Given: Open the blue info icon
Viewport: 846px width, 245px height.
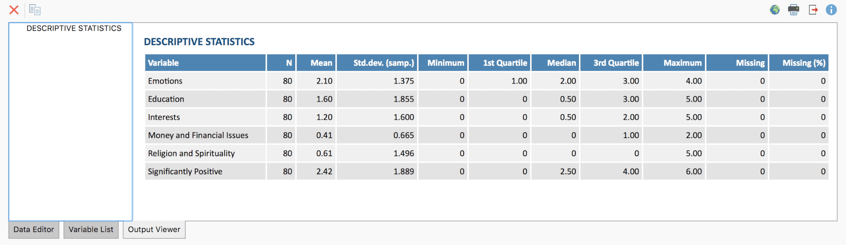Looking at the screenshot, I should 831,10.
